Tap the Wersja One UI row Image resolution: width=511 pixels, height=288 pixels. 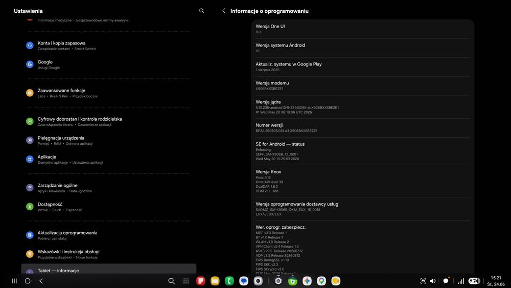[362, 29]
